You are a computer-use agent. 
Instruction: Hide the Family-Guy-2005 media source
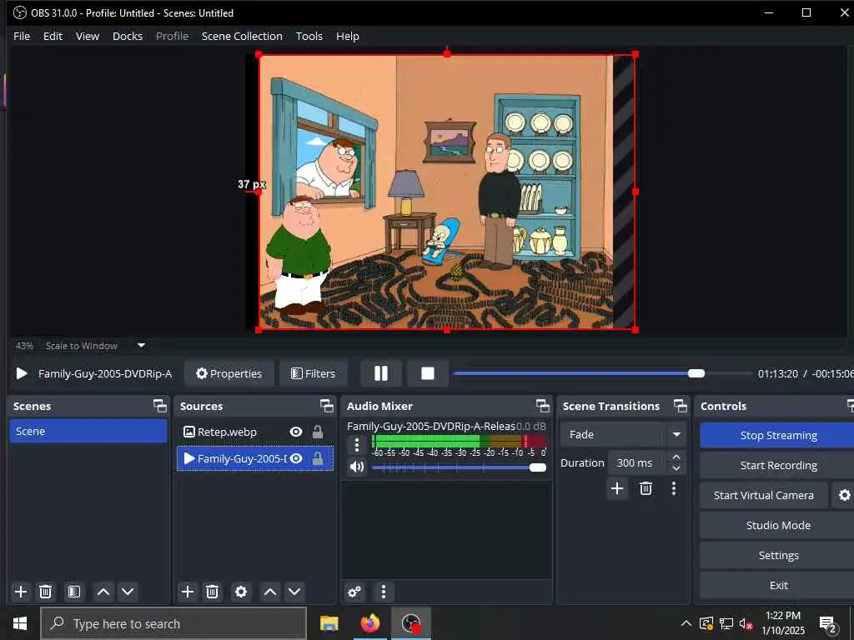click(296, 458)
